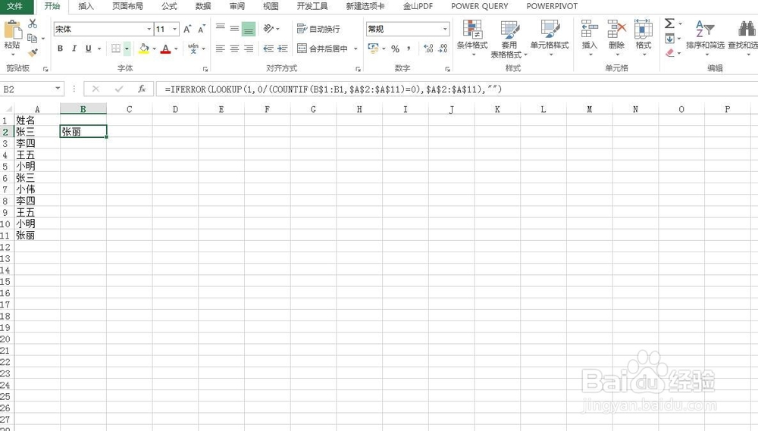Center text horizontally
The width and height of the screenshot is (758, 431).
click(234, 48)
